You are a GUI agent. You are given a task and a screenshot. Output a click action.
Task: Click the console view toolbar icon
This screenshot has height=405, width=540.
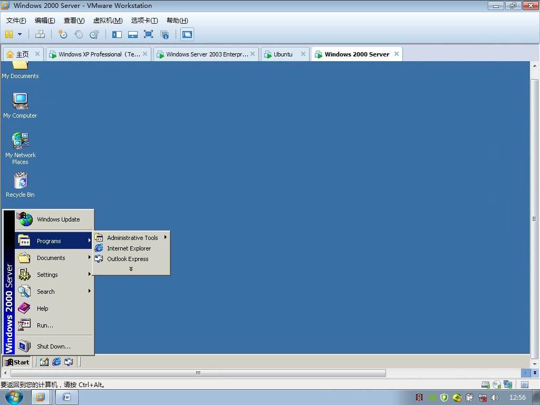(187, 34)
